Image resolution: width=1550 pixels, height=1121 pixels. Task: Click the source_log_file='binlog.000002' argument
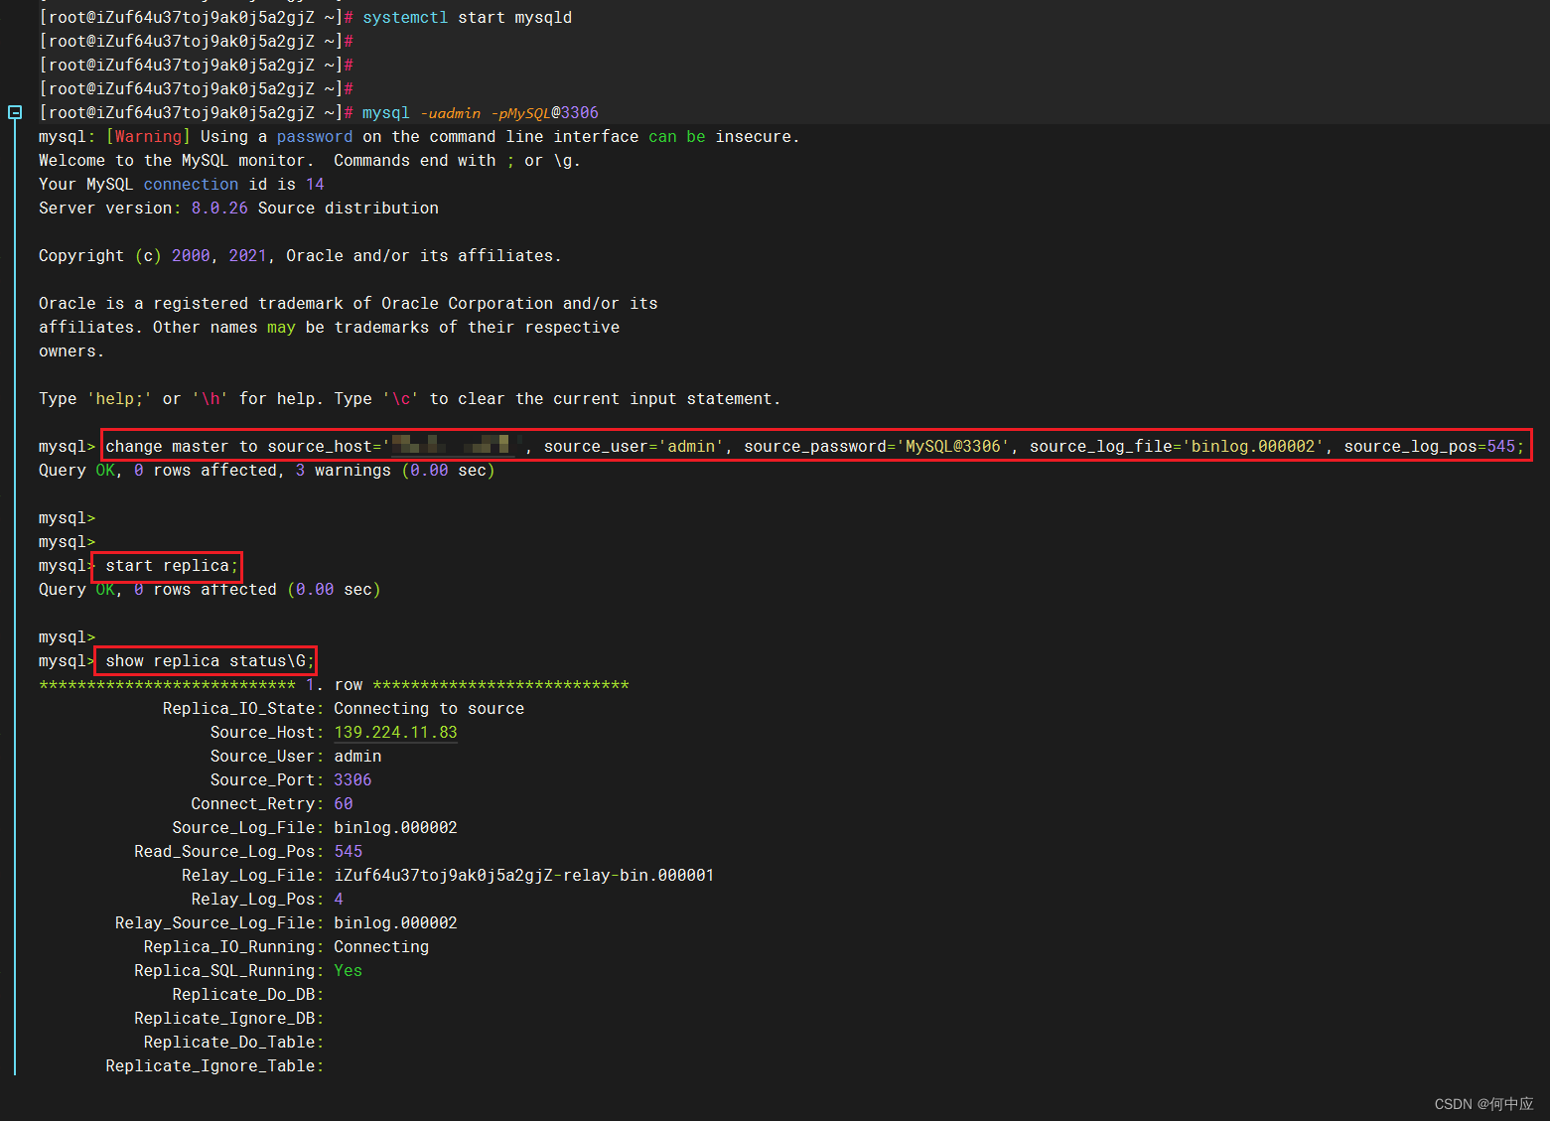coord(1177,447)
